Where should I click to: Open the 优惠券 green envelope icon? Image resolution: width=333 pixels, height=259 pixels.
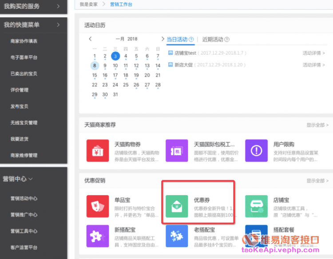[x=177, y=206]
